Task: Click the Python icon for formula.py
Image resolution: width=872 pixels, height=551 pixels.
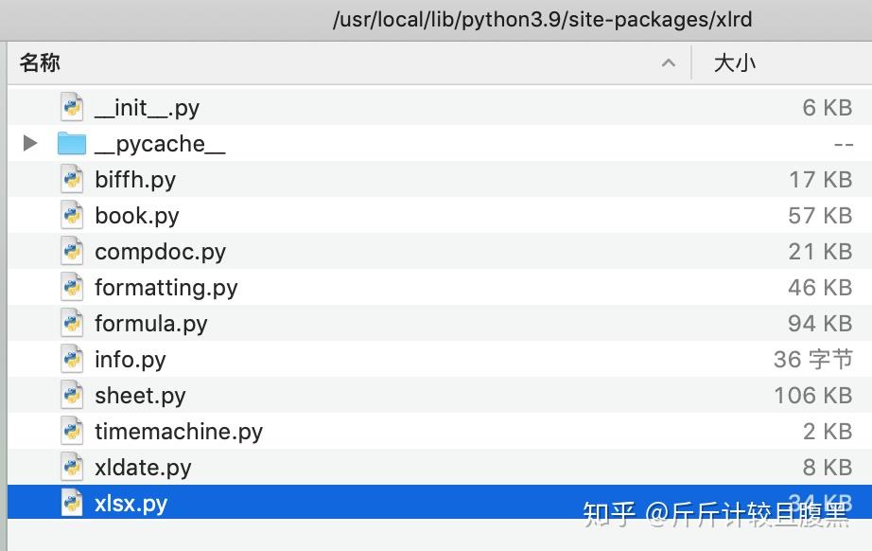Action: coord(72,323)
